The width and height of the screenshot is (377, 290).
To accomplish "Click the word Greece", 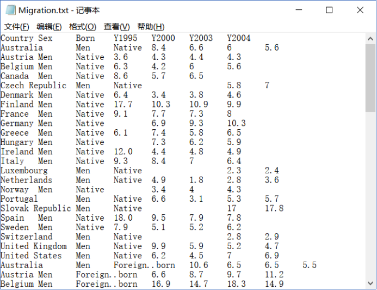I will pyautogui.click(x=15, y=132).
